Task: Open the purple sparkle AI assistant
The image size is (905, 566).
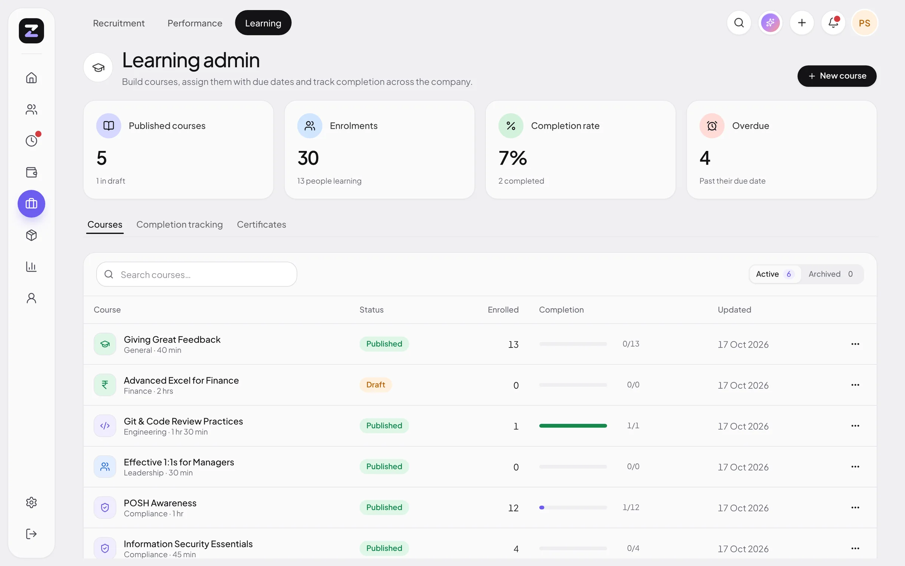Action: pos(770,23)
